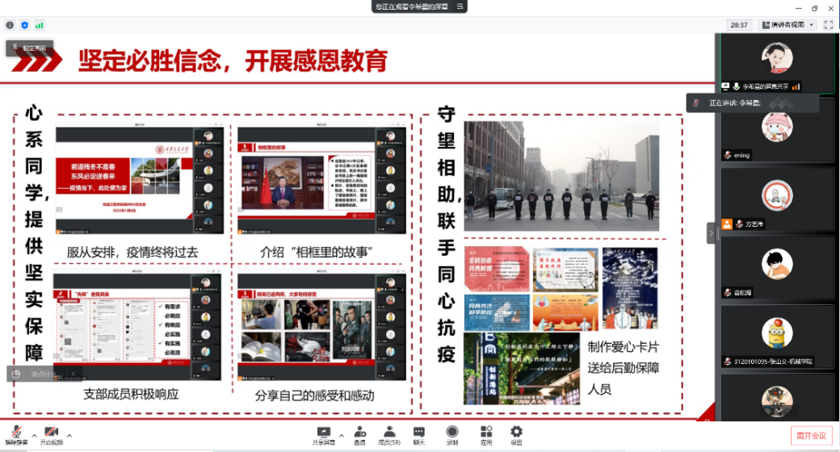Expand audio options arrow beside microphone
This screenshot has height=452, width=840.
32,435
